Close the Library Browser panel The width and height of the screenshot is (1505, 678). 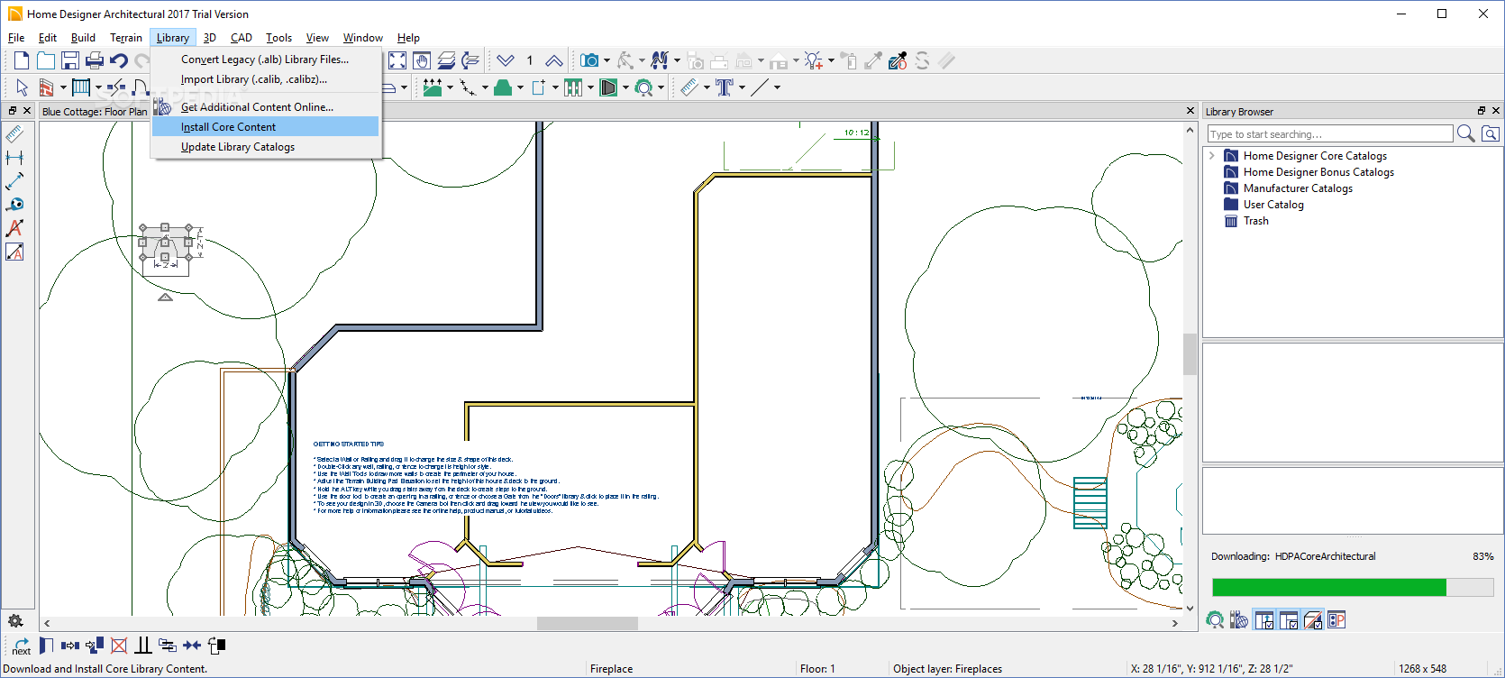[1496, 111]
